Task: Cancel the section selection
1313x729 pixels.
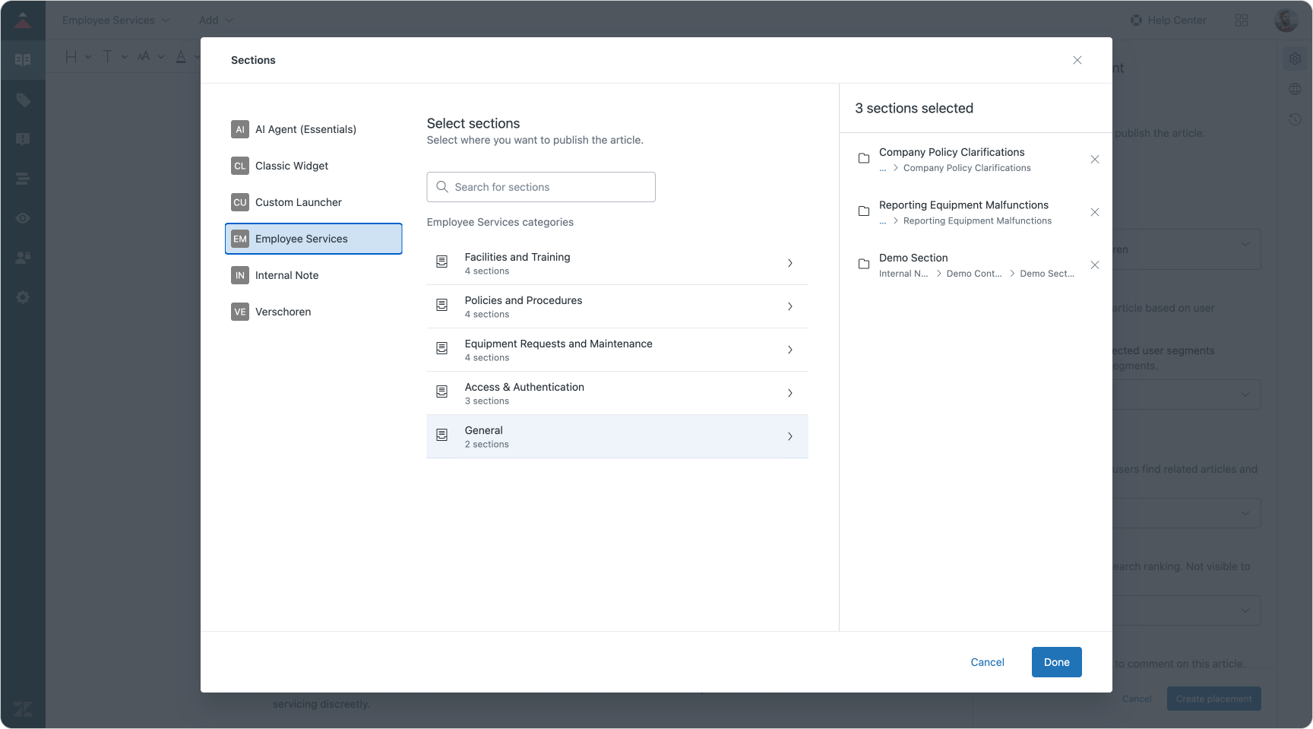Action: point(987,662)
